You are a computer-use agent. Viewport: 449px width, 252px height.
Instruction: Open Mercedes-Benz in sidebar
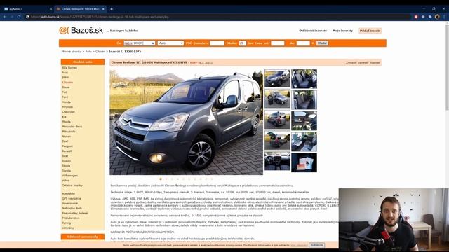(72, 126)
